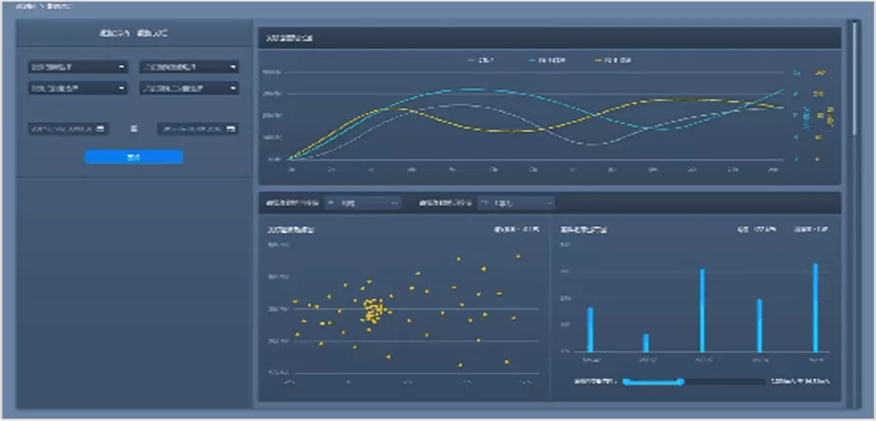Click the vertical scrollbar on the right edge
This screenshot has height=421, width=876.
(x=854, y=78)
